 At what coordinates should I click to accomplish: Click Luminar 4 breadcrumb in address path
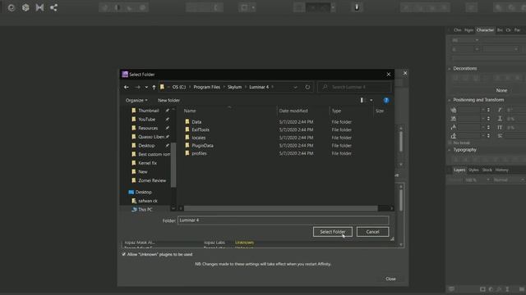[x=259, y=87]
